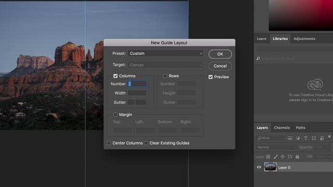The image size is (333, 187).
Task: Click the Rows Number field
Action: click(187, 84)
